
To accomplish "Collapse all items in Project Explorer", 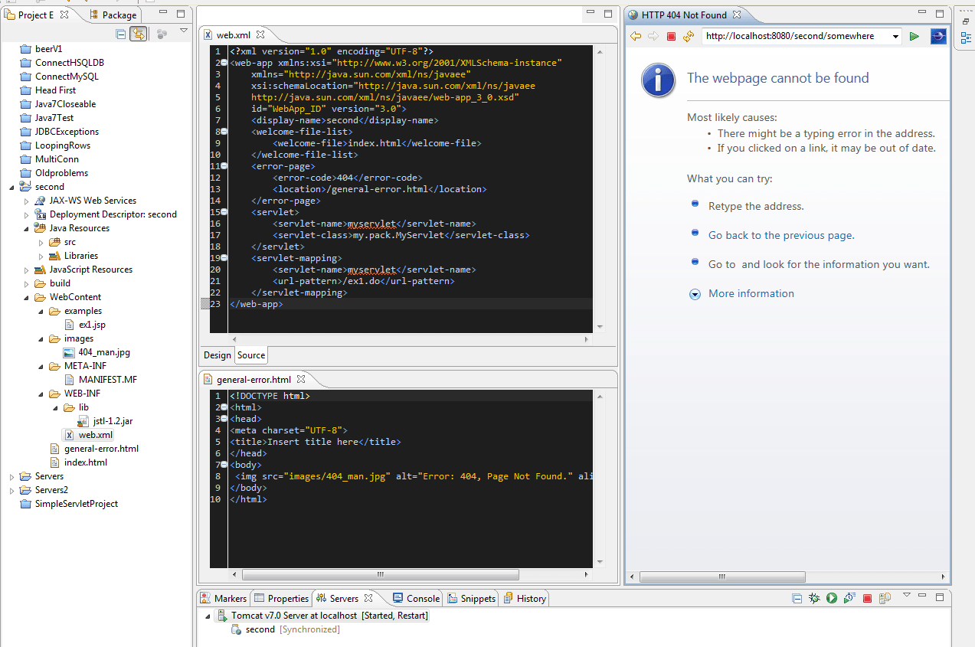I will pyautogui.click(x=120, y=33).
